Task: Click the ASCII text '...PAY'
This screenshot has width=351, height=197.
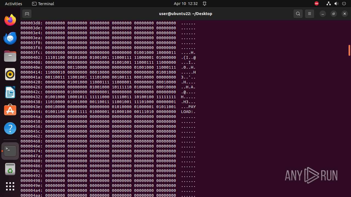Action: tap(188, 107)
